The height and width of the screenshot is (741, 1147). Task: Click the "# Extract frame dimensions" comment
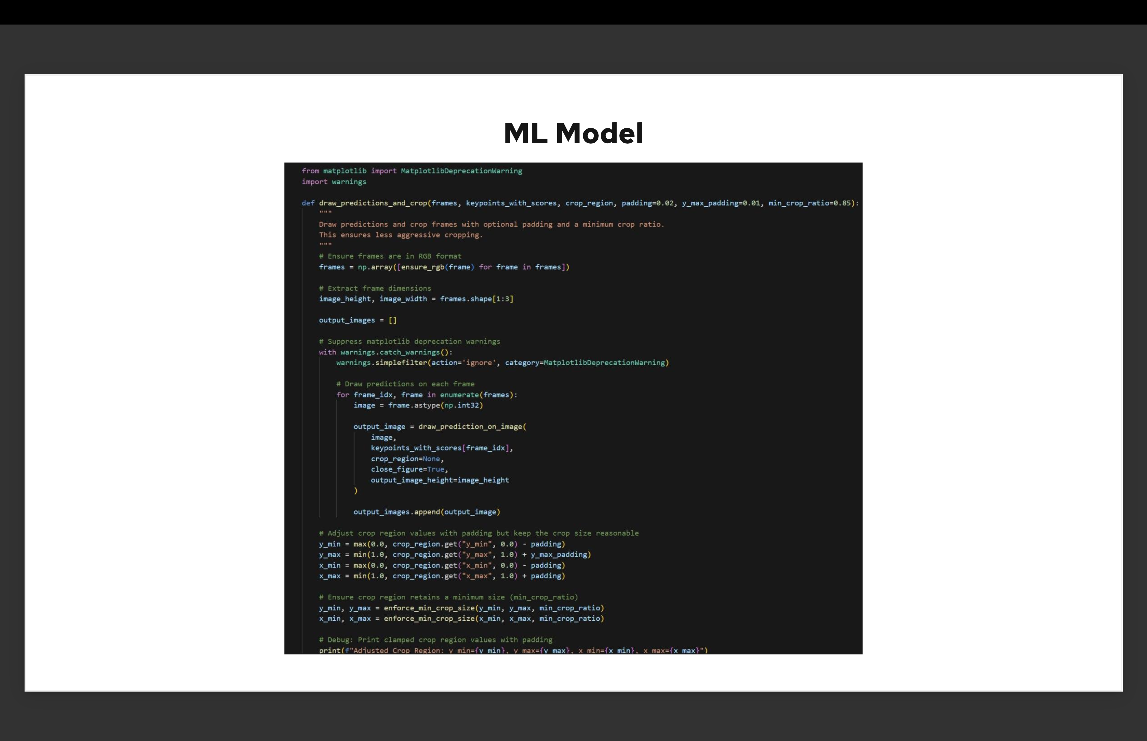click(375, 288)
